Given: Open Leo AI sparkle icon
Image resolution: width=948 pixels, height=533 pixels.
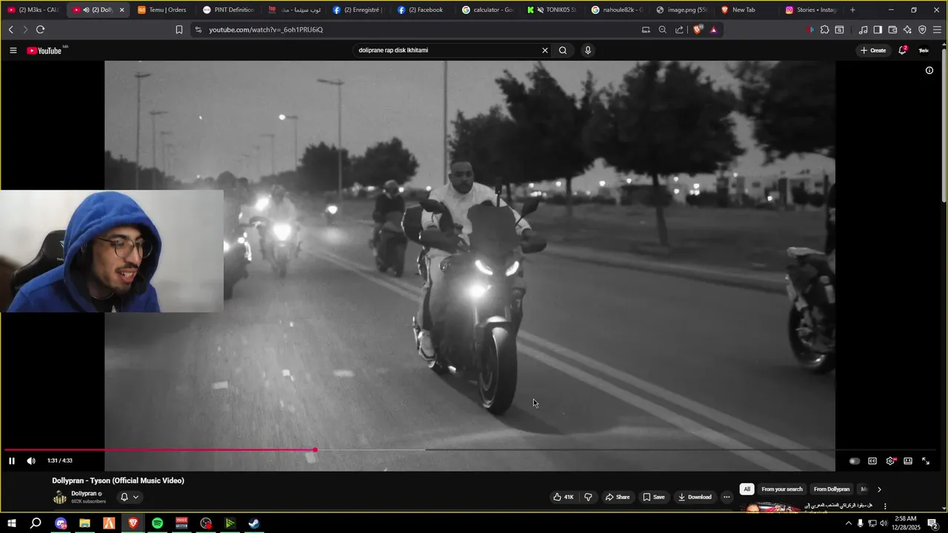Looking at the screenshot, I should [x=907, y=30].
